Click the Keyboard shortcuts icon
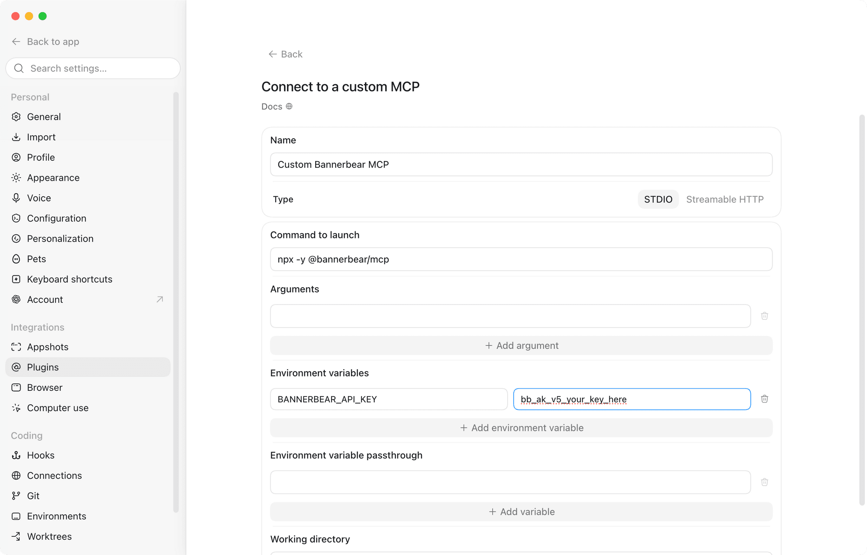 tap(16, 279)
